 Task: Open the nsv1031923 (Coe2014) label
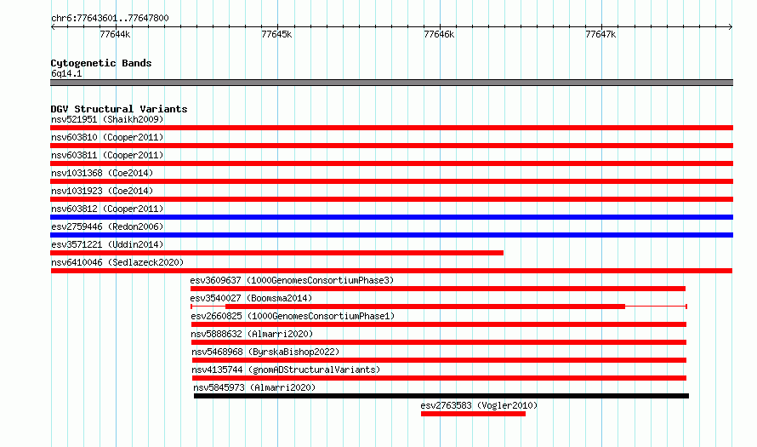point(102,191)
